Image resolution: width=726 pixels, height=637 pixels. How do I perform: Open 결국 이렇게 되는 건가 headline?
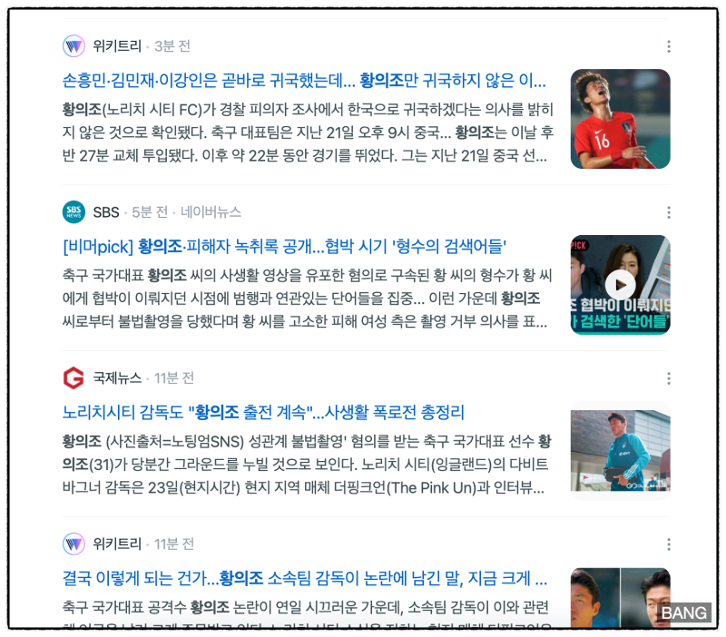click(305, 578)
